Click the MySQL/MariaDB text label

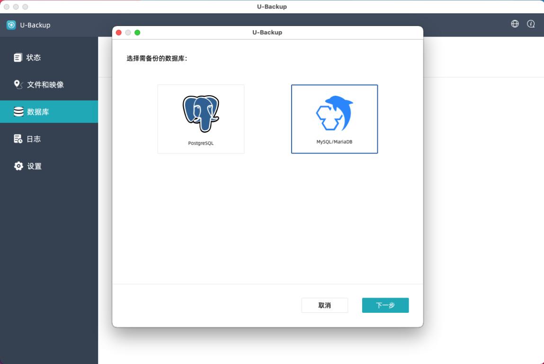pos(334,142)
